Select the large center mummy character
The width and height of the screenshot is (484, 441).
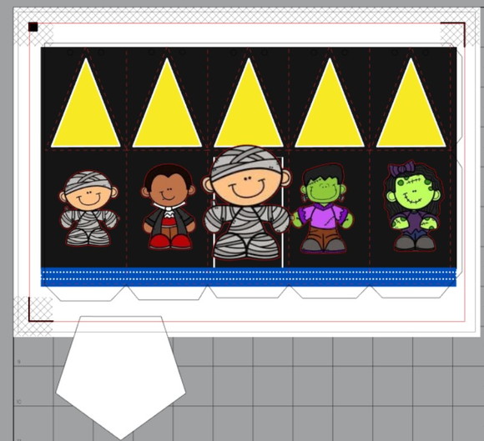[x=247, y=203]
